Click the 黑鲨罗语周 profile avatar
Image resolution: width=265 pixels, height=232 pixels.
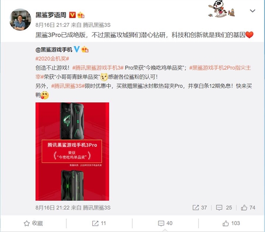coord(20,19)
